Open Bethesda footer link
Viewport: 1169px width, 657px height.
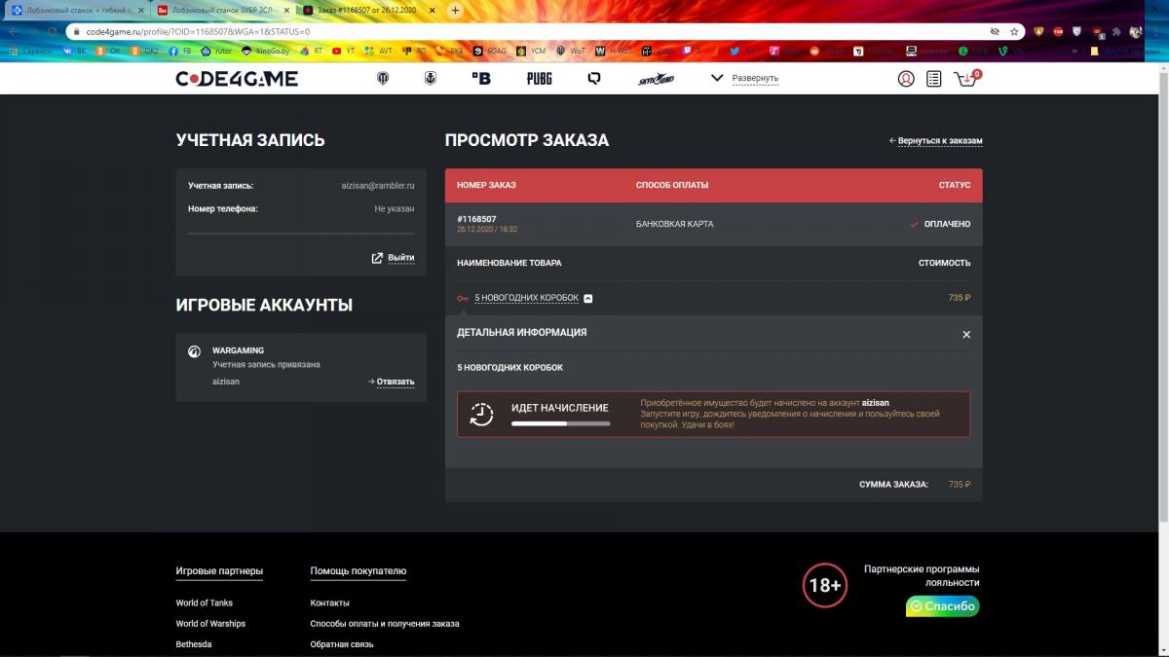pos(194,644)
